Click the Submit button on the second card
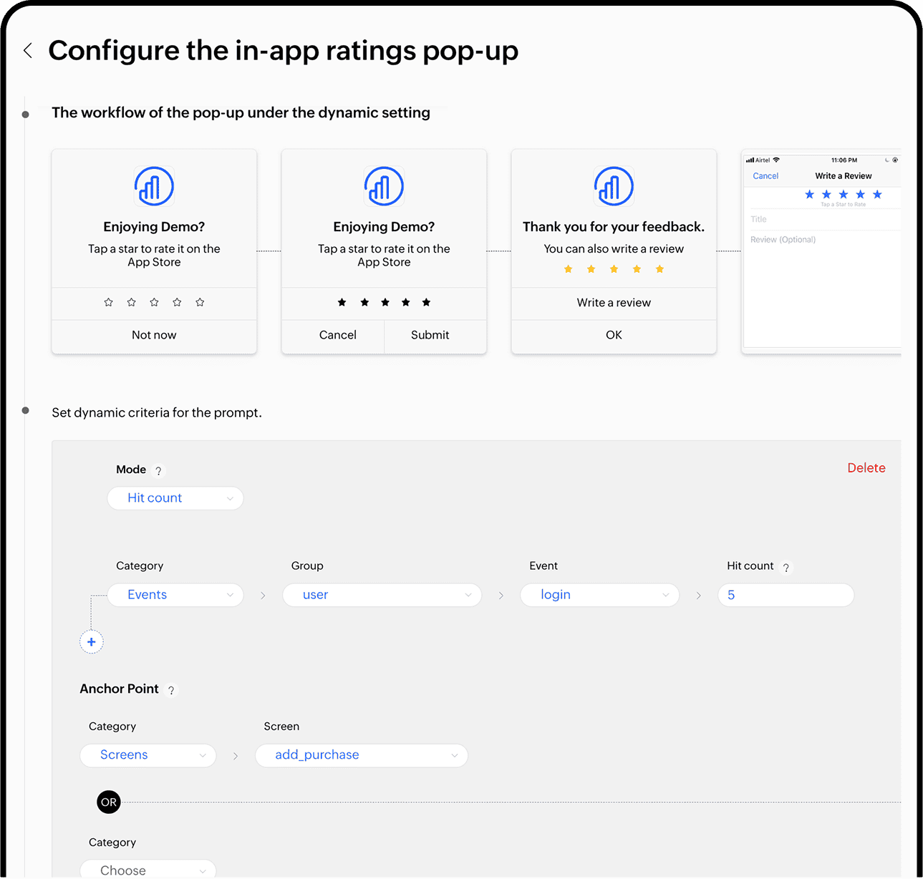 (x=430, y=335)
